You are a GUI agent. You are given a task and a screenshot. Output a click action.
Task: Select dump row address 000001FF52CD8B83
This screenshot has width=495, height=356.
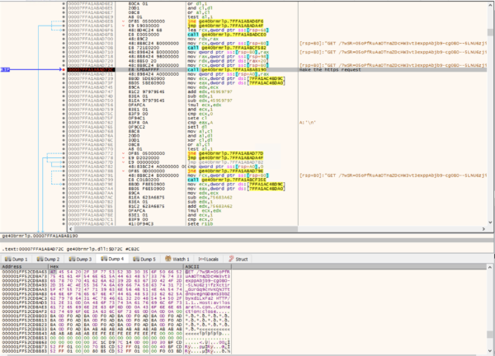[x=24, y=351]
